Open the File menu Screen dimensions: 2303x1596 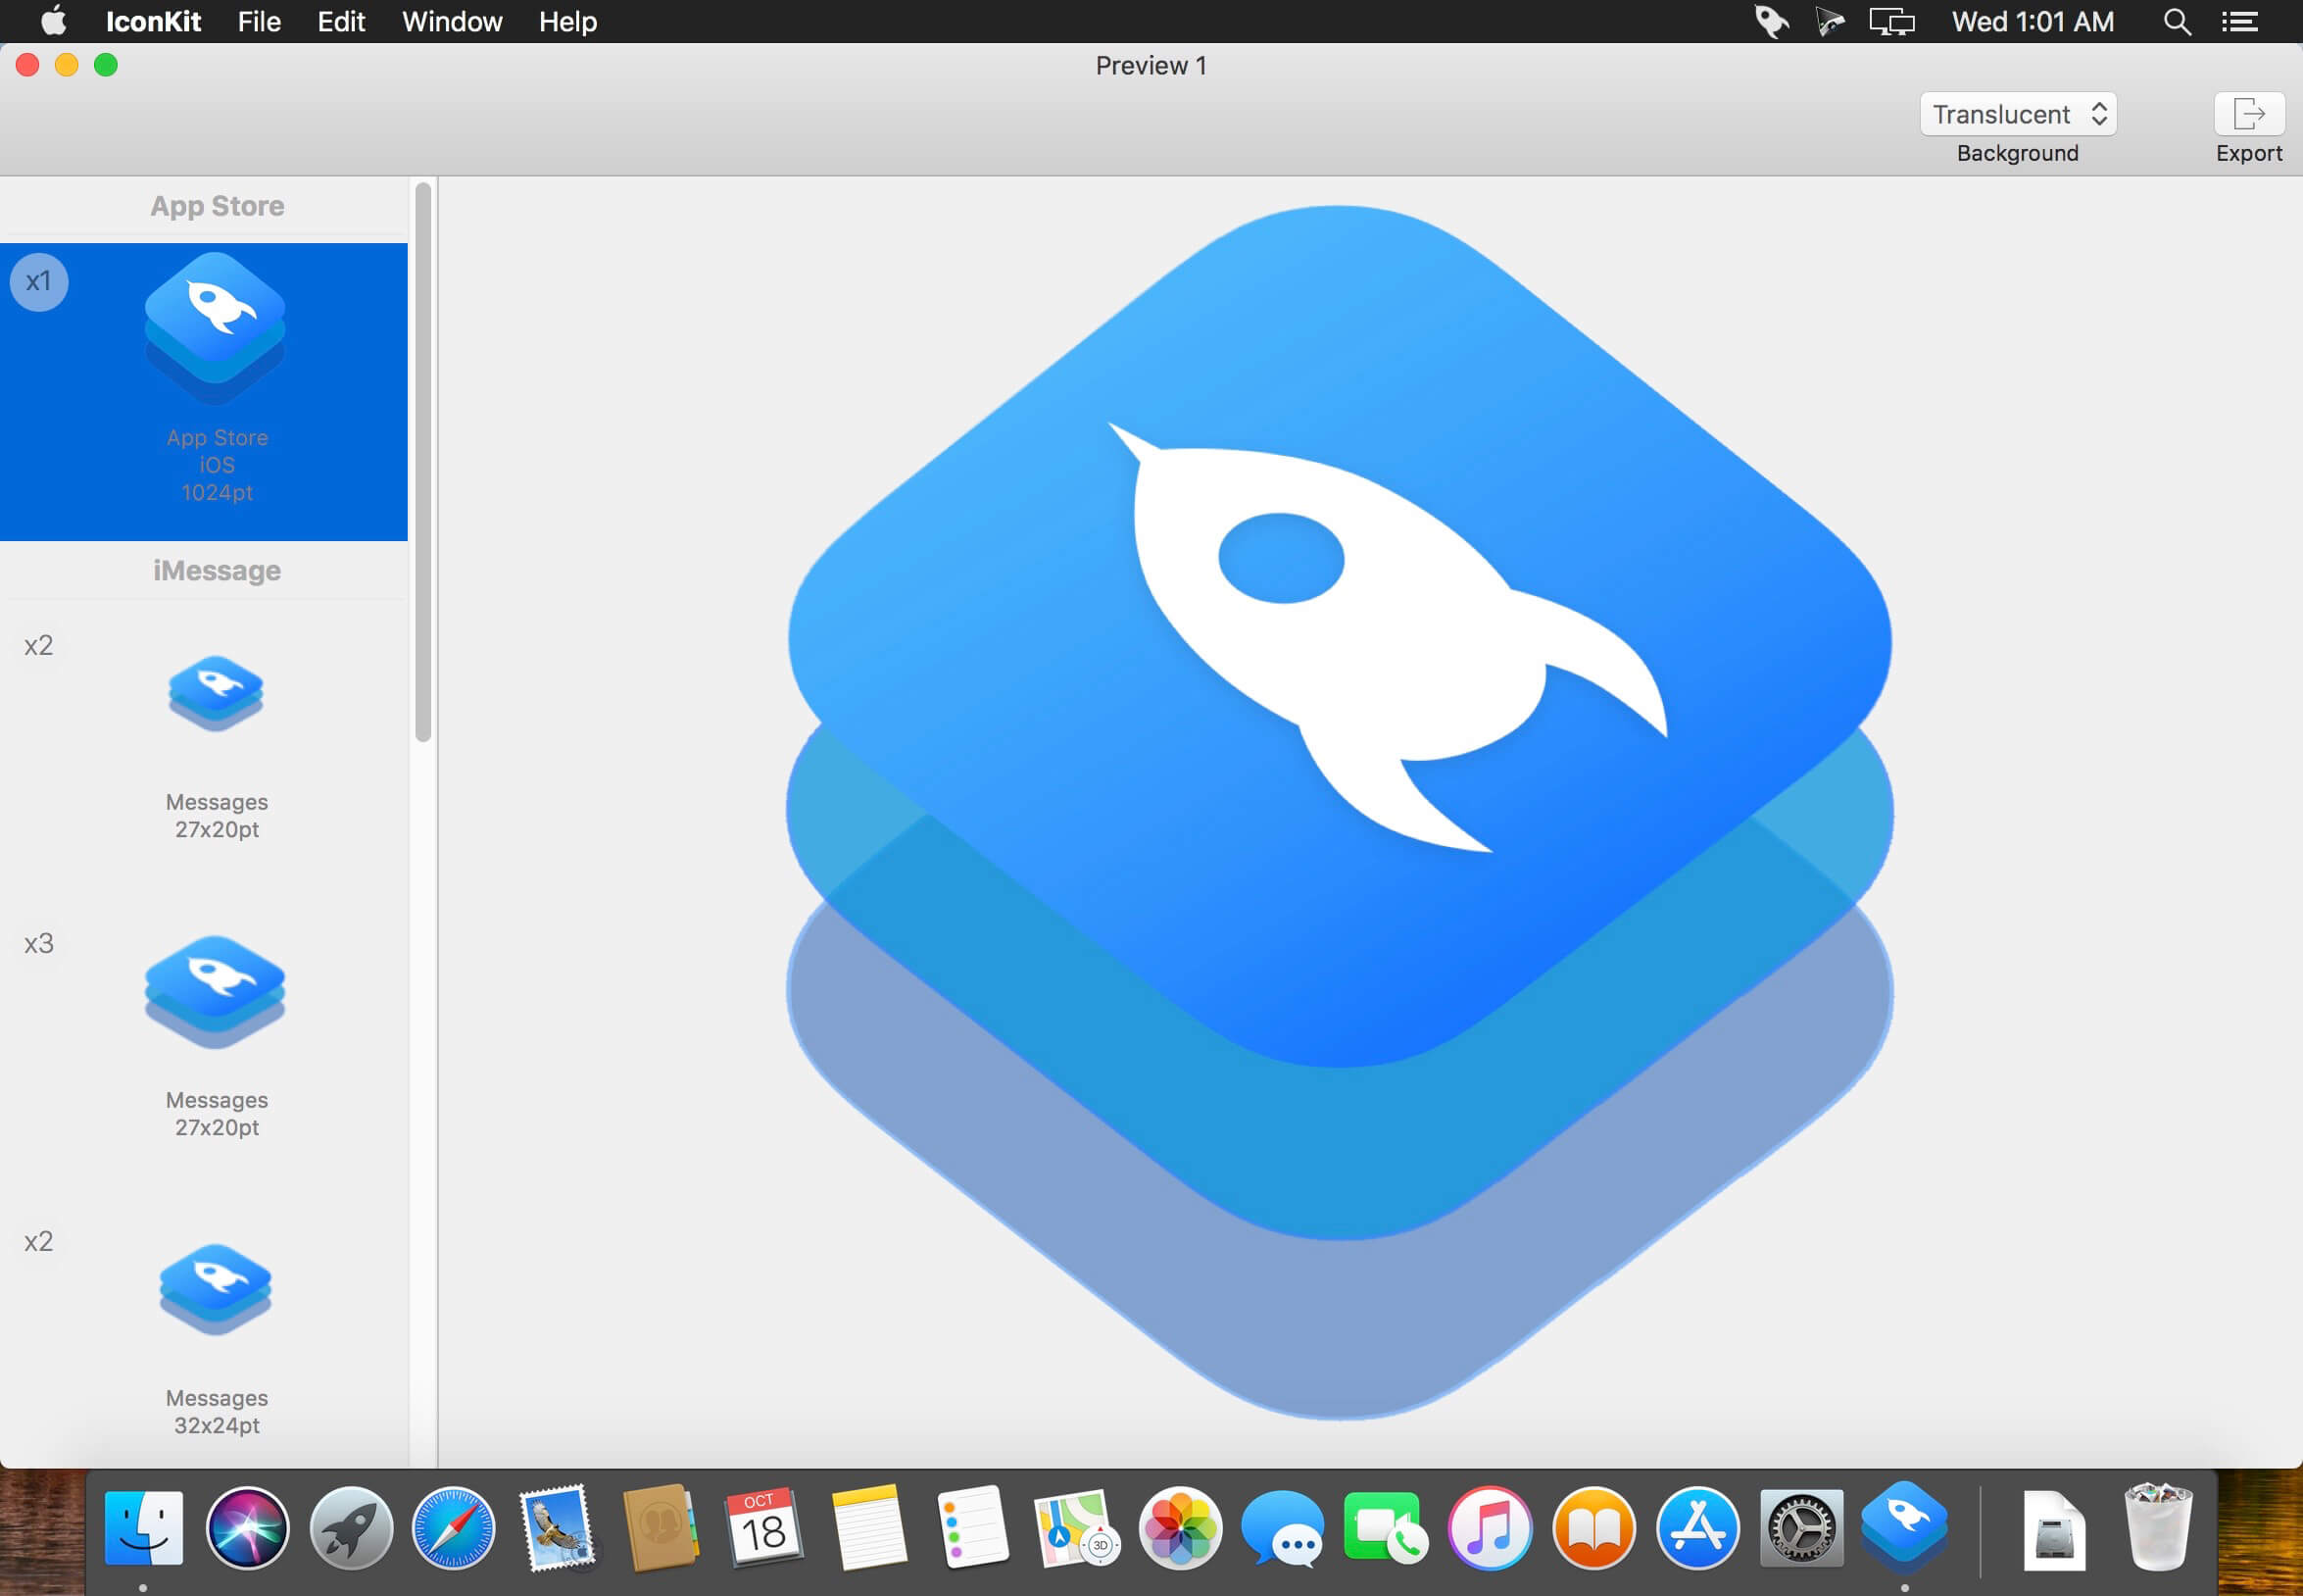(x=259, y=21)
